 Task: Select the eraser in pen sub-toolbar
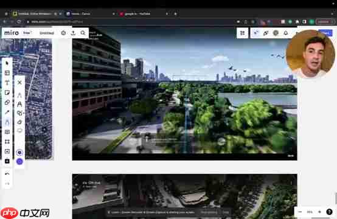tap(19, 122)
